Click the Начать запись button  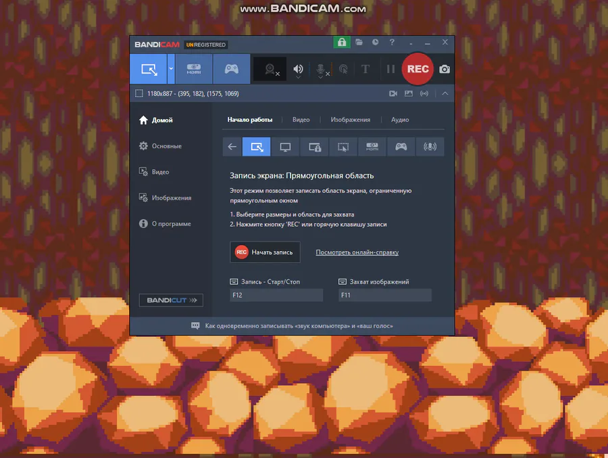pyautogui.click(x=265, y=252)
